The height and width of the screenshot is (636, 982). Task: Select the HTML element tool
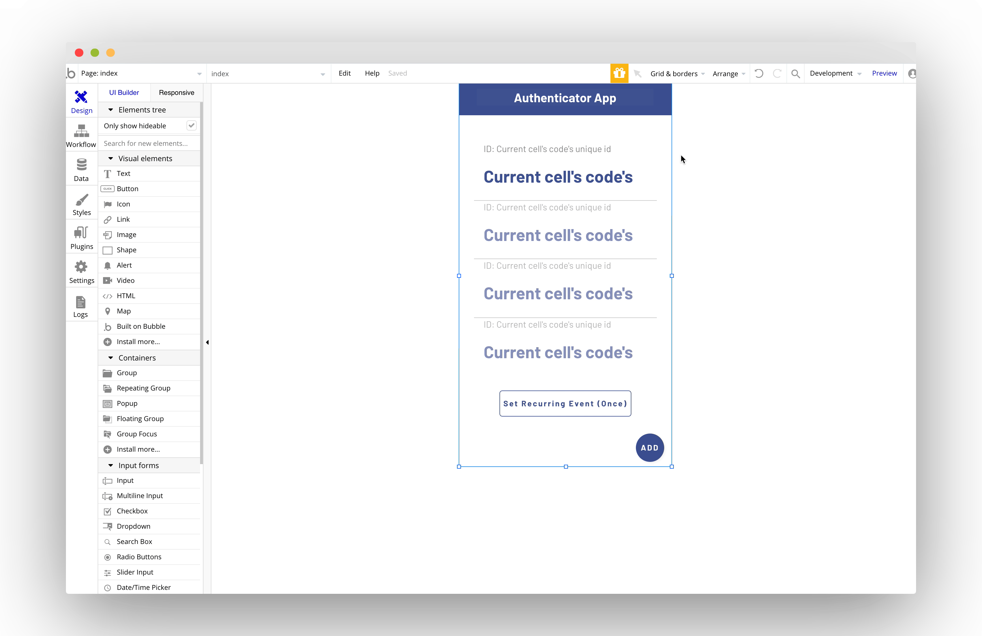[x=149, y=296]
